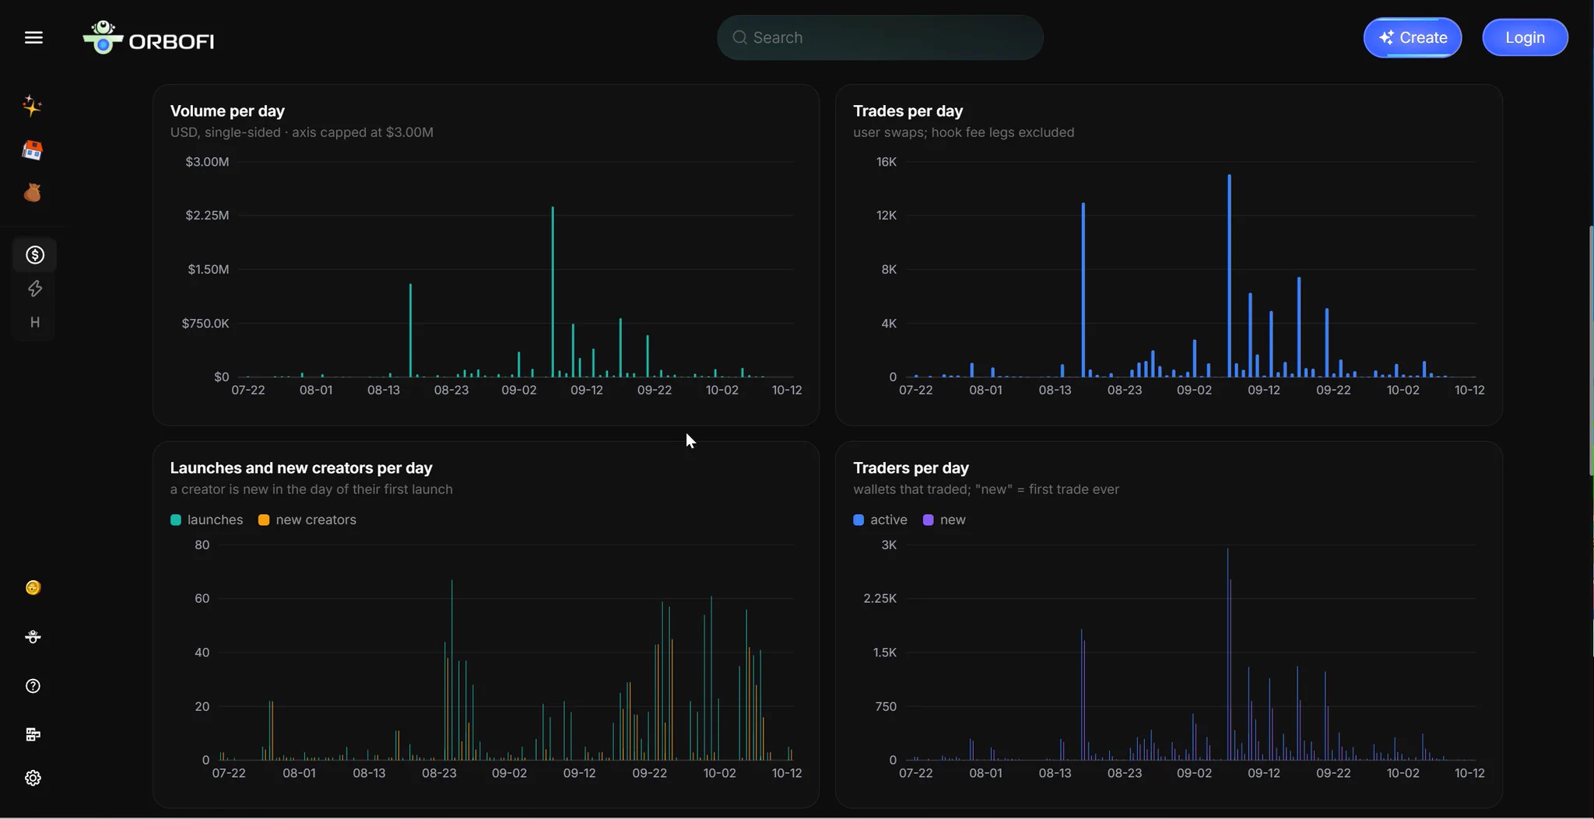This screenshot has height=819, width=1594.
Task: Open the stacked blocks sidebar icon
Action: tap(33, 734)
